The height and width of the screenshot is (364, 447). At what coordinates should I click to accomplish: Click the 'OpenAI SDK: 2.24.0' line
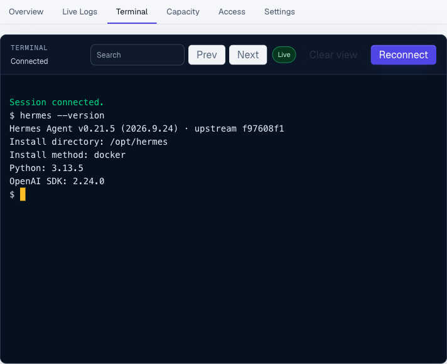click(x=57, y=181)
